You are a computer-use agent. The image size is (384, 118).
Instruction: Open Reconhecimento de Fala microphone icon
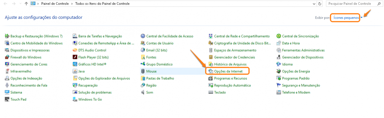pos(7,85)
